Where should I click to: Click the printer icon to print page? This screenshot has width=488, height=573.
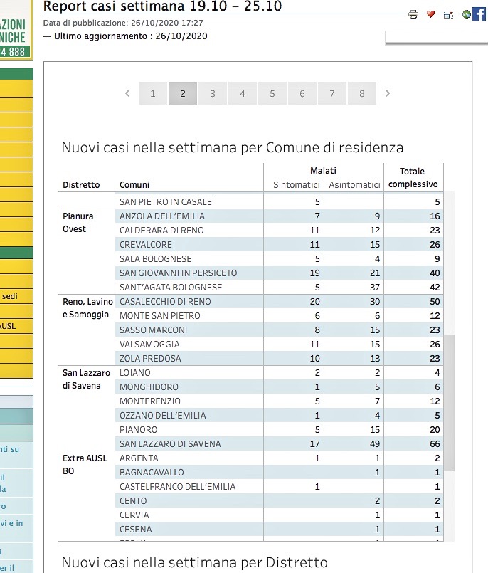point(413,15)
